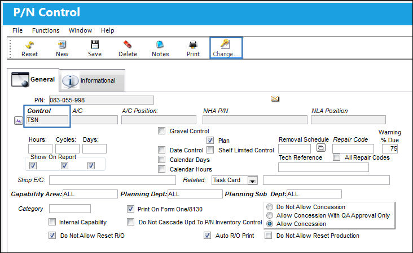
Task: Click the Tech Reference field
Action: (323, 167)
